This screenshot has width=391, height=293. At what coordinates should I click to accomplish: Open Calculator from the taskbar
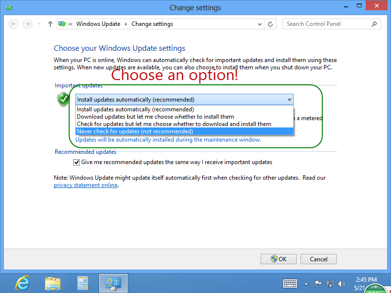tap(83, 284)
